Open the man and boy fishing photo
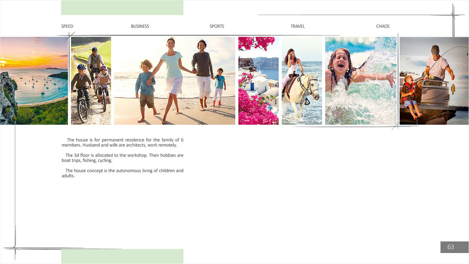469x264 pixels. coord(434,81)
